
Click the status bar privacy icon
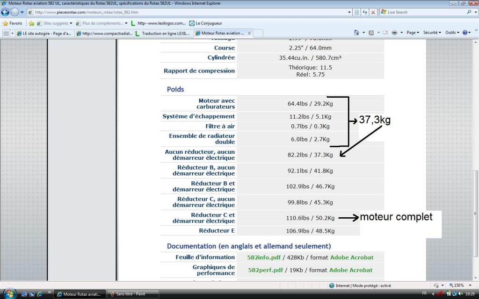(x=436, y=285)
